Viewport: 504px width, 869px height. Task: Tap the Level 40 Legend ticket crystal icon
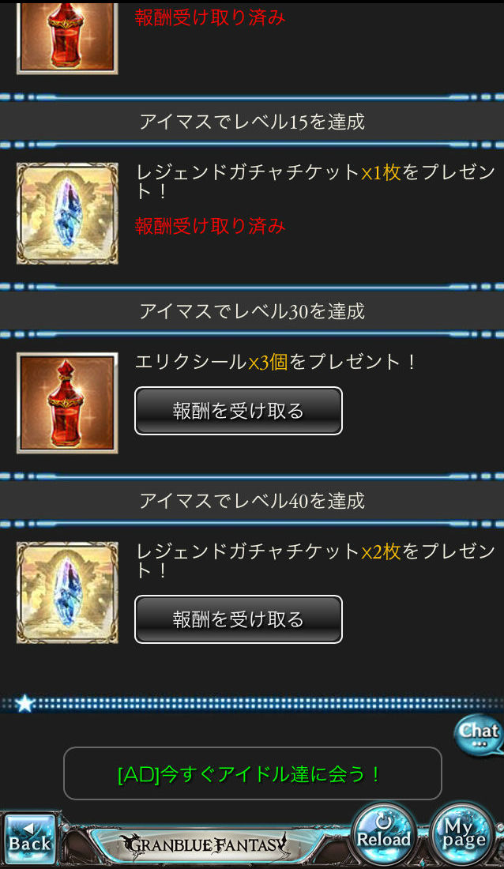(67, 592)
